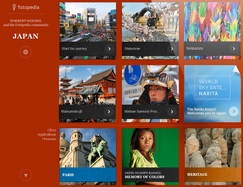
Task: Click the samurai helmet photo
Action: coord(150,85)
